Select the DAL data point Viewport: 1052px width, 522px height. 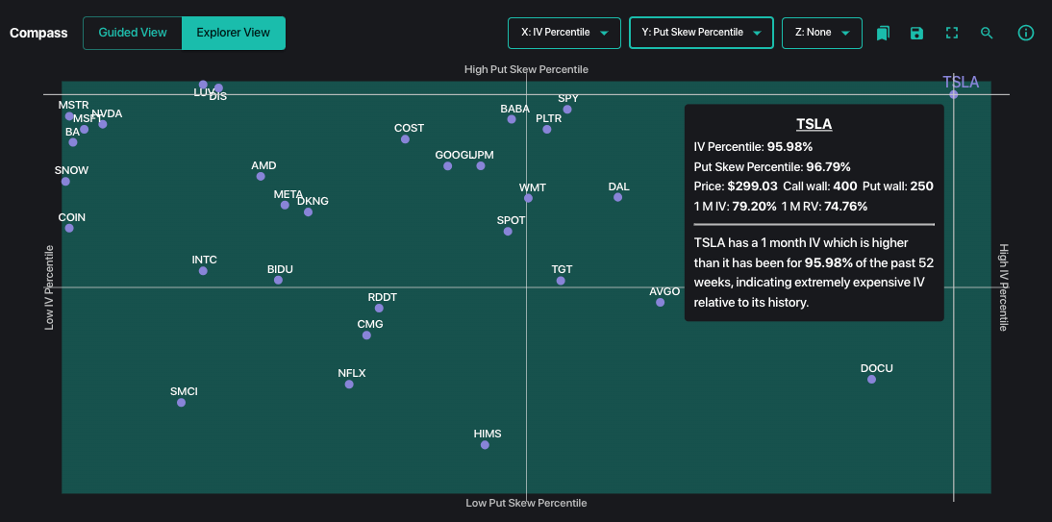(618, 197)
